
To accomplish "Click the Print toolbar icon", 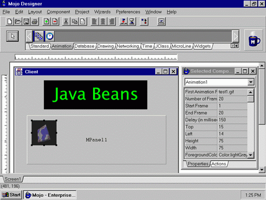I will click(x=34, y=22).
